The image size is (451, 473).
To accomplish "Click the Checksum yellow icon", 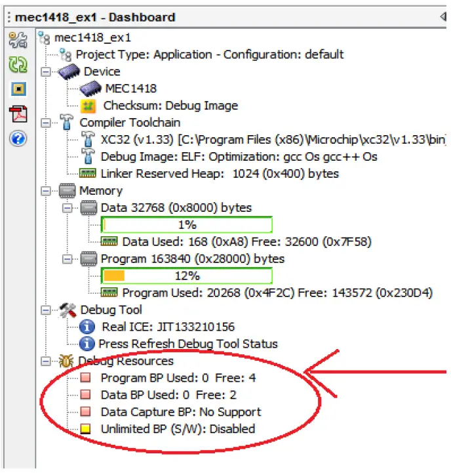I will tap(88, 106).
